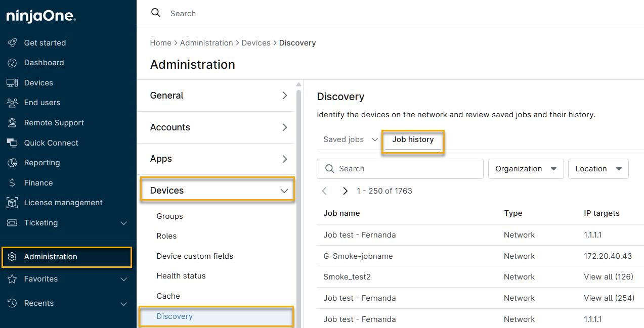Open Get started in sidebar
The width and height of the screenshot is (644, 328).
(x=45, y=43)
